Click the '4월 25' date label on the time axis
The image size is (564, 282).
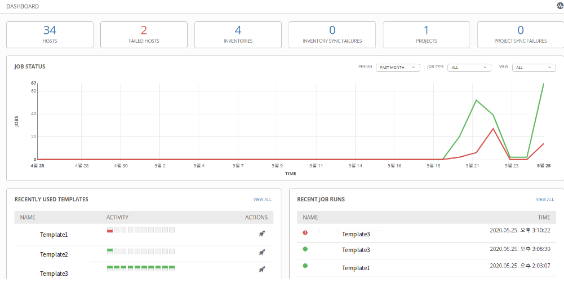tap(37, 166)
